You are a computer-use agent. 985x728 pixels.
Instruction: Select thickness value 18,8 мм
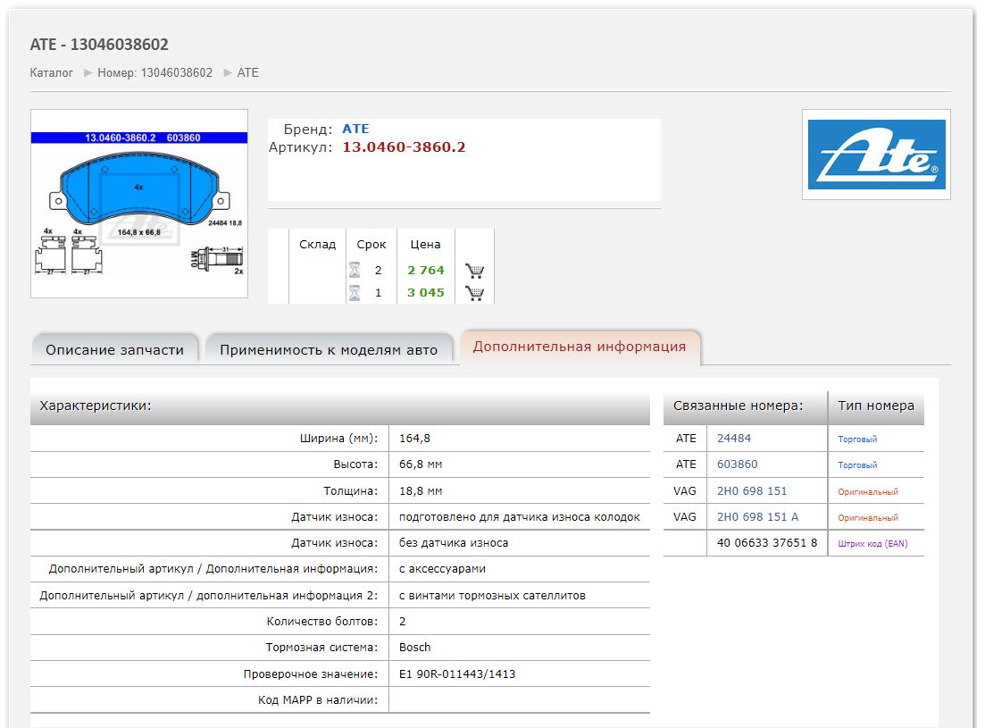coord(421,491)
